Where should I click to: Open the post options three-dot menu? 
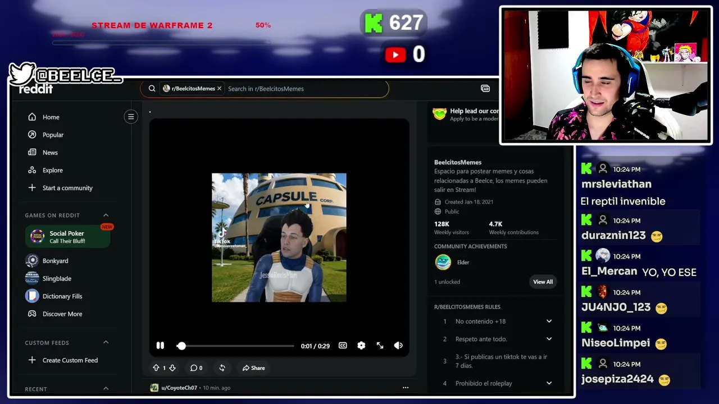[x=406, y=388]
